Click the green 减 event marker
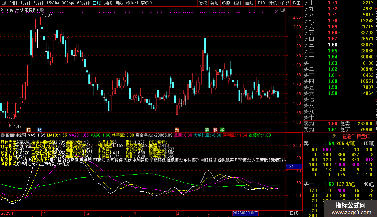 222,130
